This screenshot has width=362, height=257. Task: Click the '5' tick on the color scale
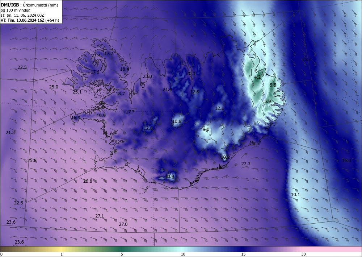point(122,254)
